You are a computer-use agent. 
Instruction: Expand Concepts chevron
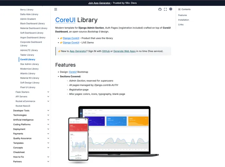(48, 147)
